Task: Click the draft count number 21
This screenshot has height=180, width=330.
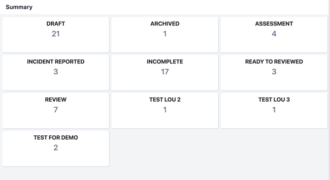Action: 56,34
